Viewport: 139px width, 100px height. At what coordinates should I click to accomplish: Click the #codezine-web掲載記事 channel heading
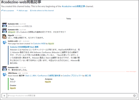tap(21, 2)
